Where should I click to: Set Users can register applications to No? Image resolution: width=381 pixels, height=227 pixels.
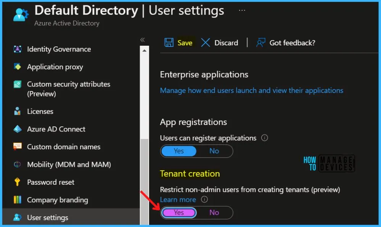pos(214,151)
